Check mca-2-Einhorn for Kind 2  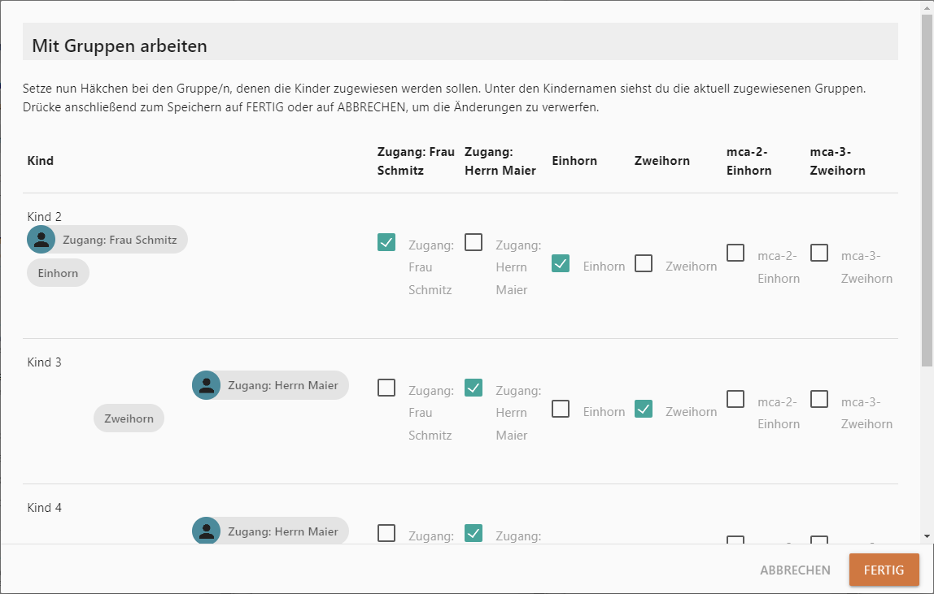(x=735, y=253)
